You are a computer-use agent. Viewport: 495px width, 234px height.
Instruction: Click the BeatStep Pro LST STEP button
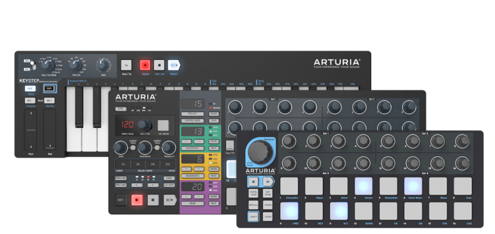point(170,185)
